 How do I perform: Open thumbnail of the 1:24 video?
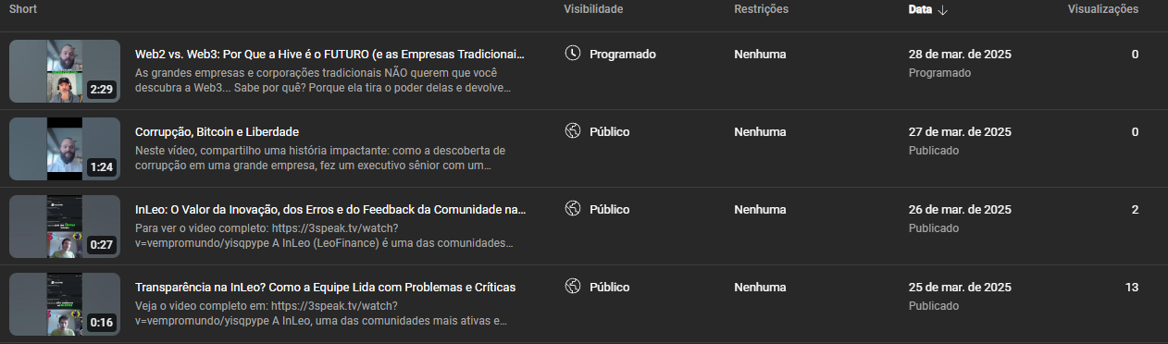point(65,149)
